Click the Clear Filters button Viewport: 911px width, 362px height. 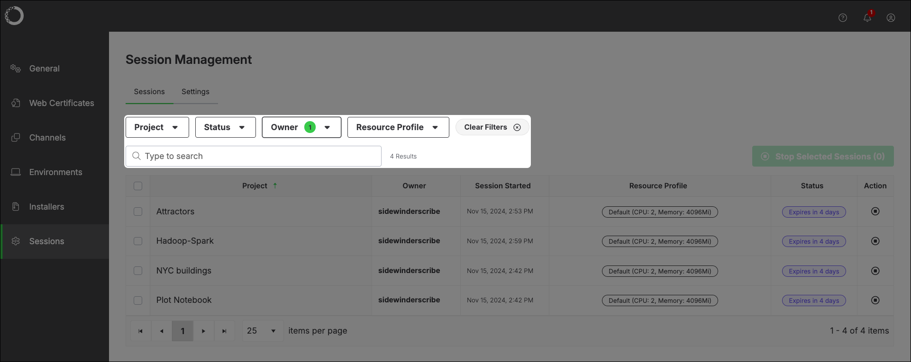coord(492,127)
